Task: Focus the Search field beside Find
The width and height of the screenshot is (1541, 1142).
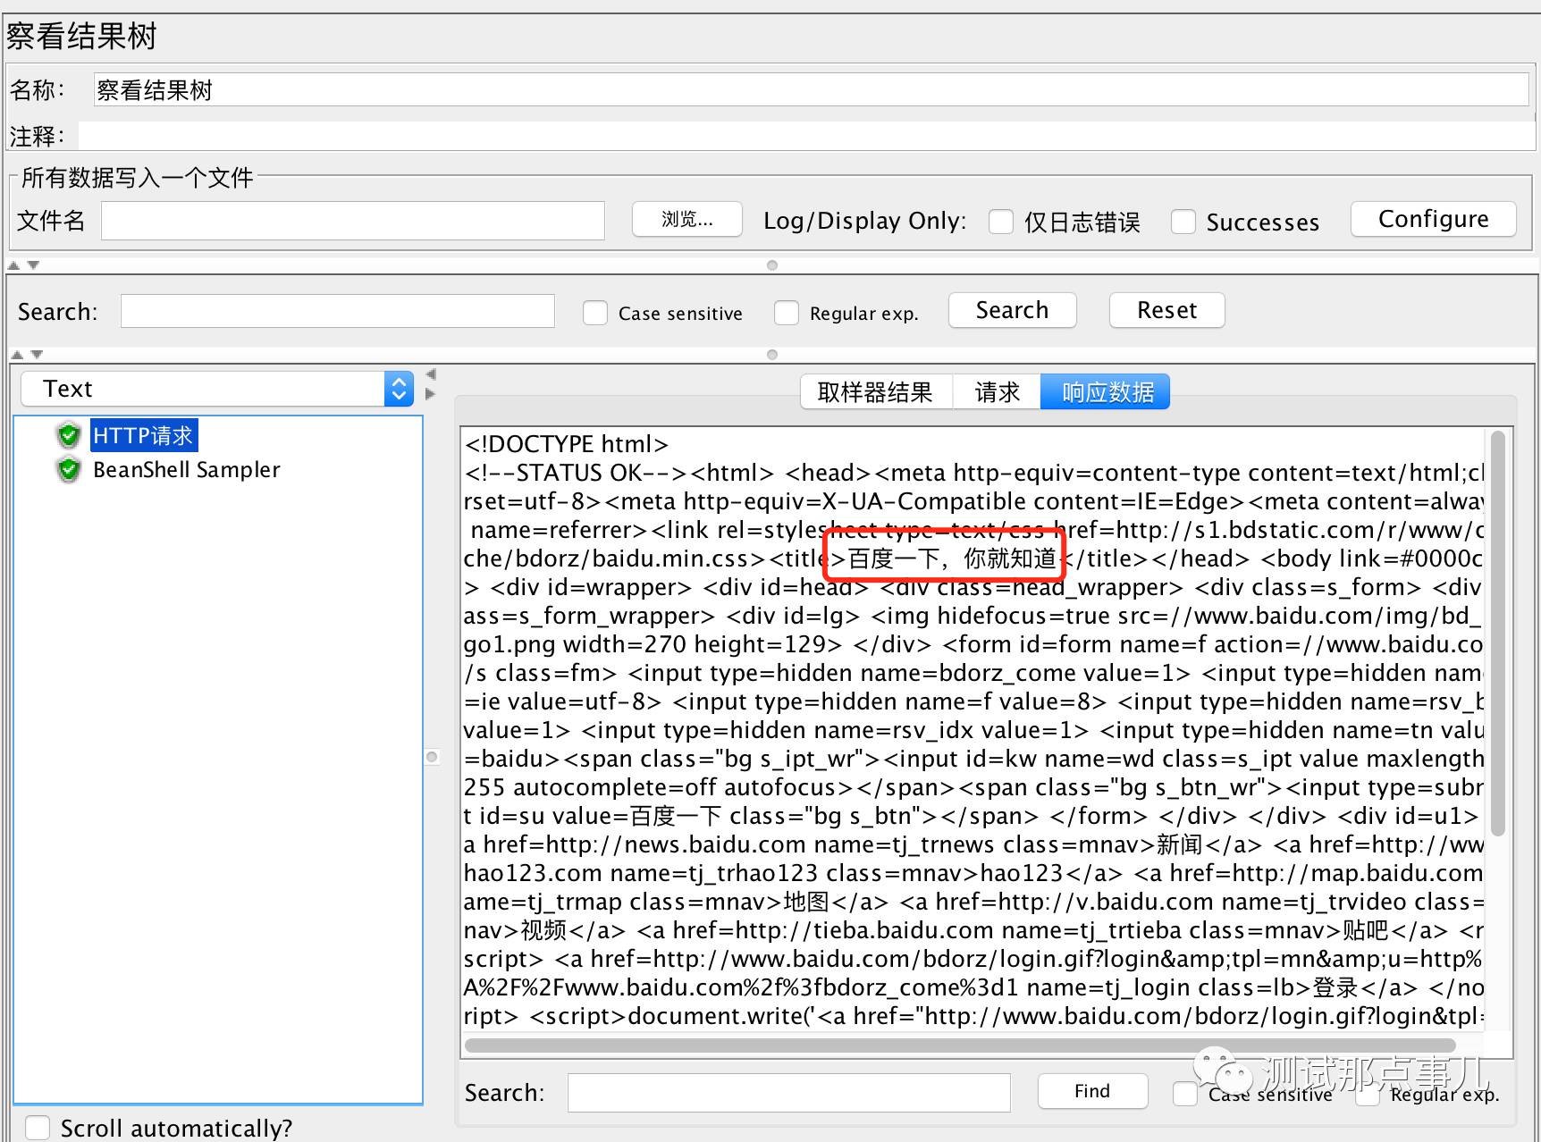Action: point(789,1093)
